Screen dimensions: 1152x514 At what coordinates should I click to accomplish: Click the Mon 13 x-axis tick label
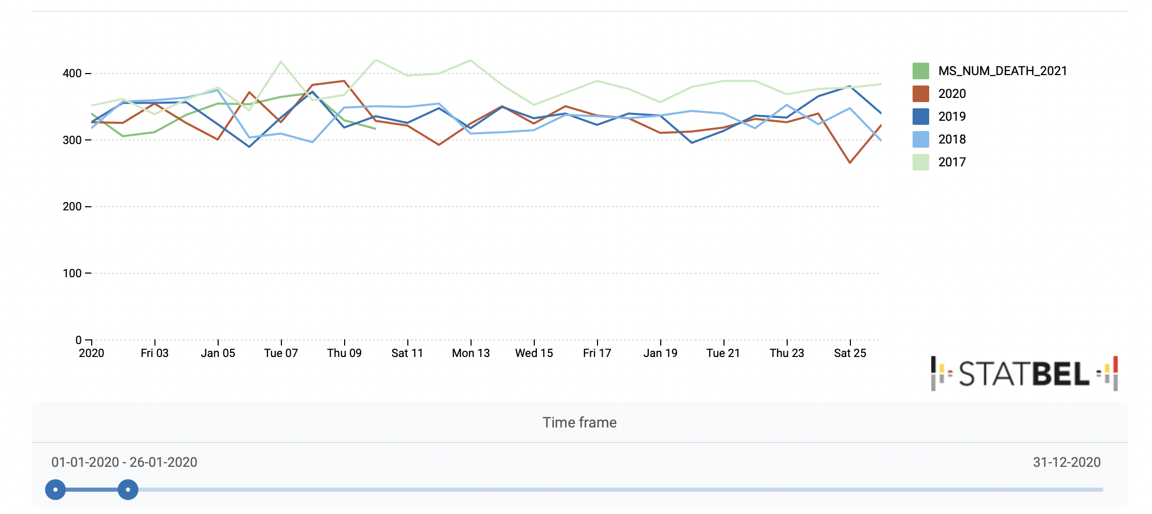click(471, 353)
